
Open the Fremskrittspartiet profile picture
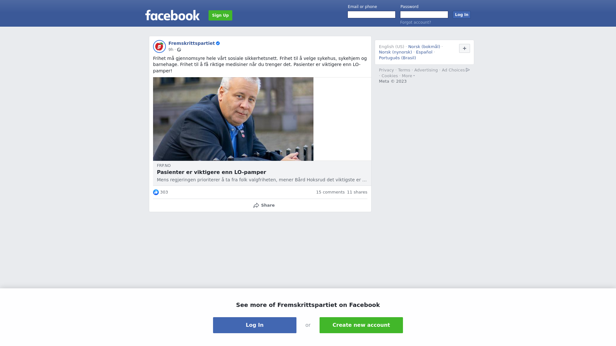pyautogui.click(x=159, y=46)
